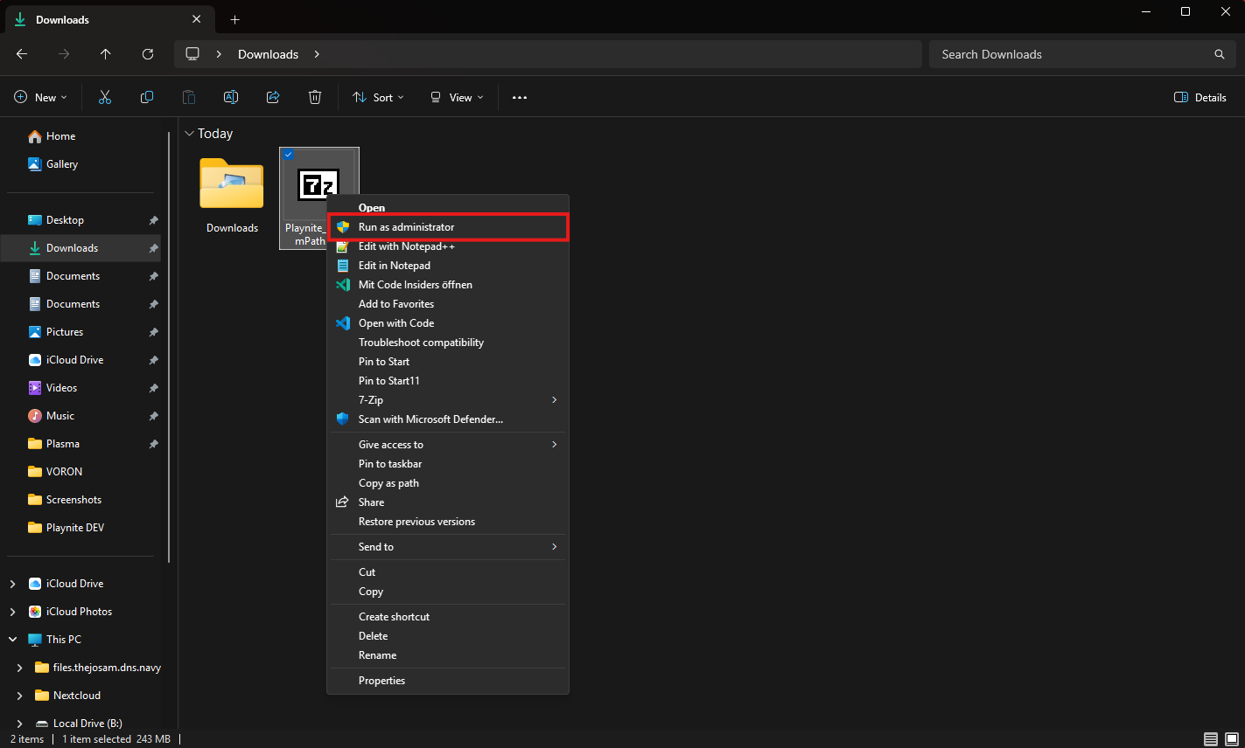This screenshot has height=748, width=1245.
Task: Uncheck the selection checkbox on the Playnite file
Action: (289, 154)
